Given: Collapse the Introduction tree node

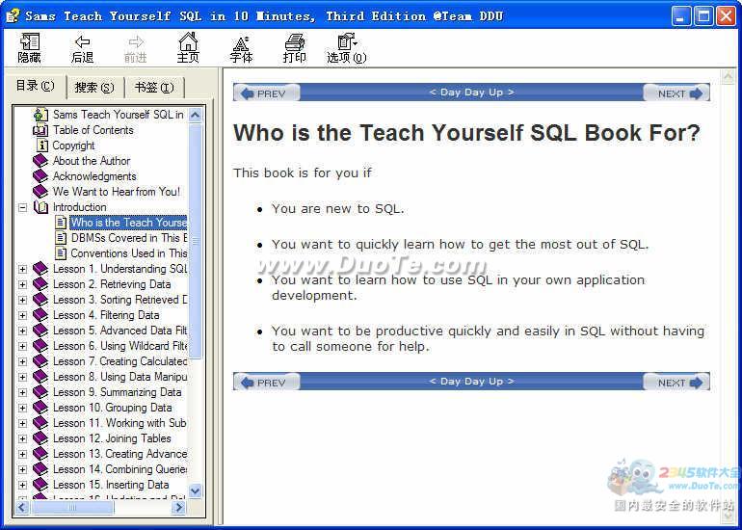Looking at the screenshot, I should (22, 207).
